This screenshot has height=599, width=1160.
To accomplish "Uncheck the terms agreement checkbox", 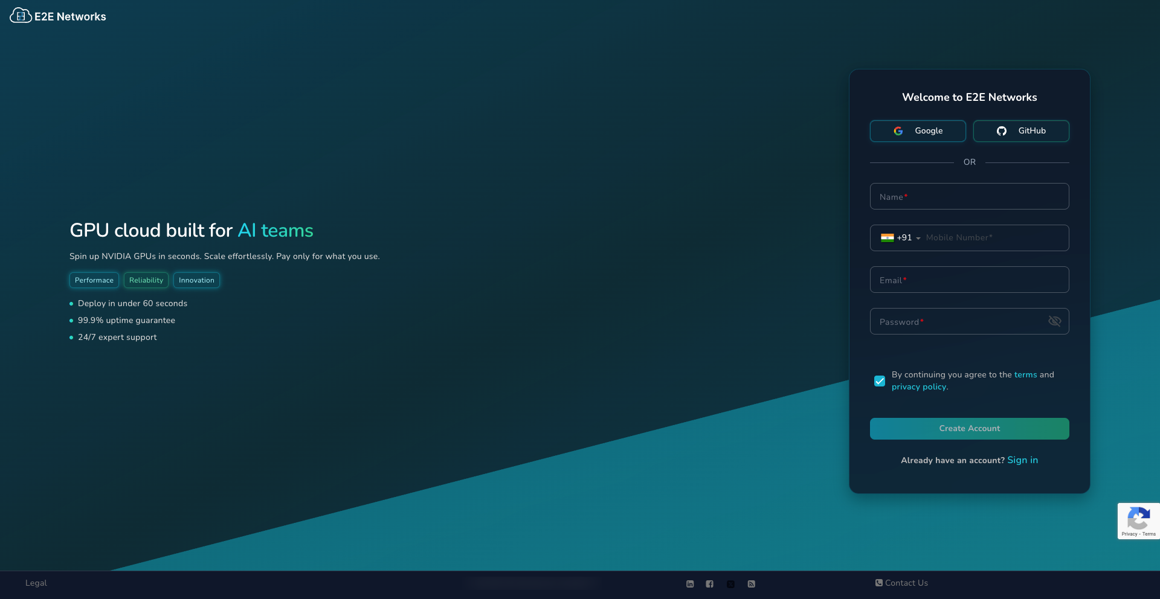I will pos(880,381).
